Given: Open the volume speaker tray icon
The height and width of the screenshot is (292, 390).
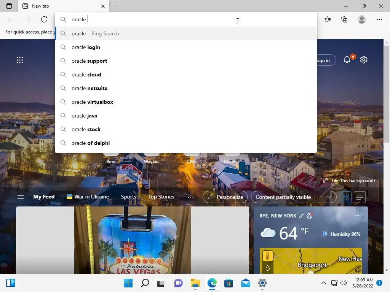Looking at the screenshot, I should (x=344, y=283).
